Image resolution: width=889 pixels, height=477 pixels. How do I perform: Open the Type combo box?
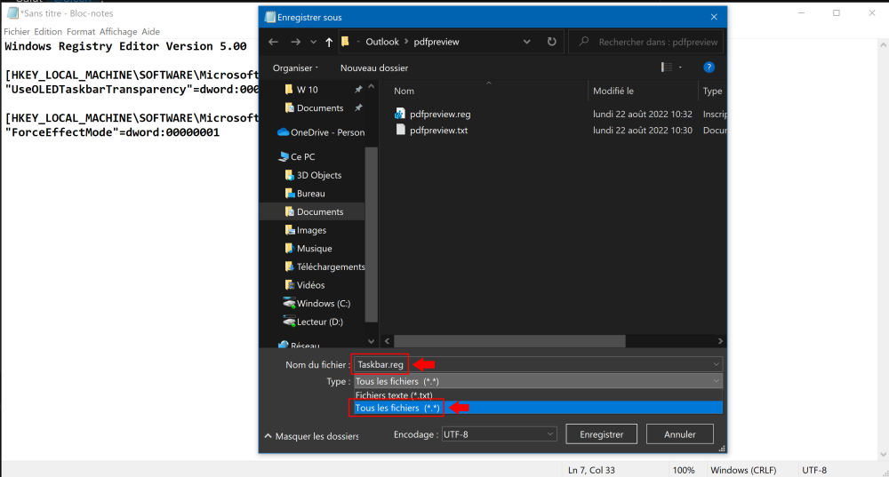pyautogui.click(x=538, y=381)
